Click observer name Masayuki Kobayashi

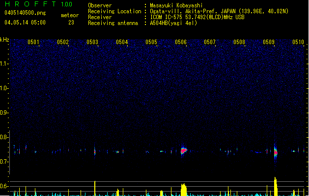[176, 5]
